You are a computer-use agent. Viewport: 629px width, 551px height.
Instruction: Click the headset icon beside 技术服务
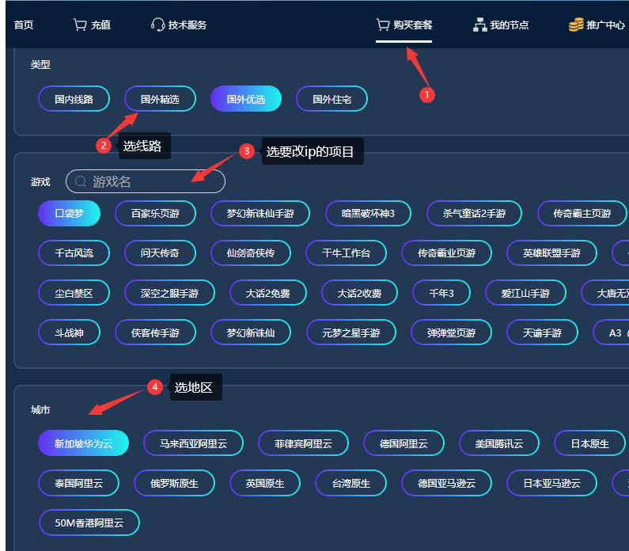pos(157,25)
